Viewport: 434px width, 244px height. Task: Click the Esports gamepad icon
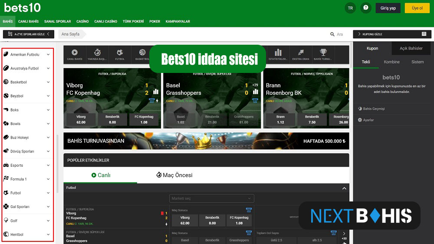point(6,165)
